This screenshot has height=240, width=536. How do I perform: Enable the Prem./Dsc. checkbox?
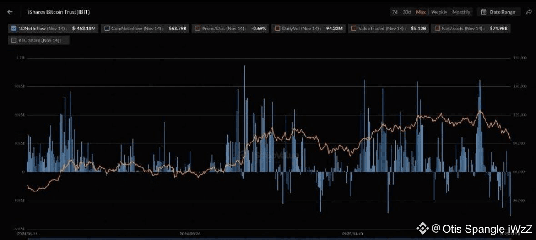click(x=198, y=29)
